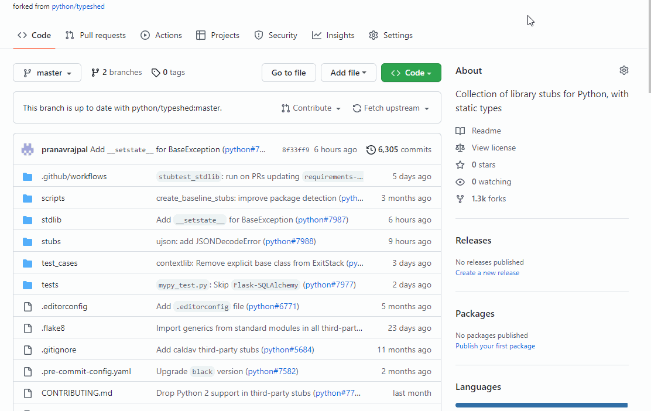The height and width of the screenshot is (411, 651).
Task: Switch to the Actions tab
Action: pyautogui.click(x=161, y=35)
